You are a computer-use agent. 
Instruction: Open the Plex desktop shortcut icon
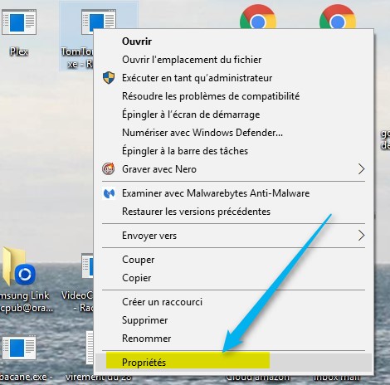[x=19, y=22]
